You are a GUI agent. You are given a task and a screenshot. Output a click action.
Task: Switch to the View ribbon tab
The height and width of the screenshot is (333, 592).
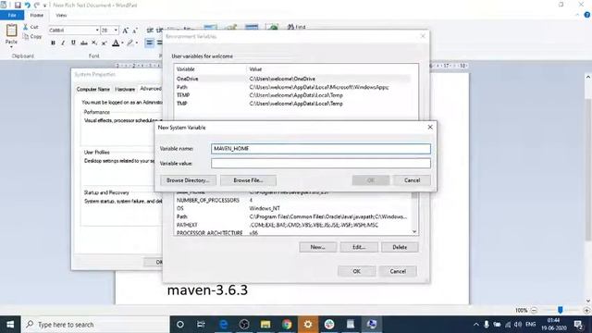coord(61,15)
